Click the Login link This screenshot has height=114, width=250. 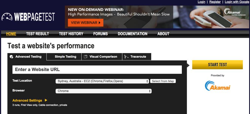[201, 2]
